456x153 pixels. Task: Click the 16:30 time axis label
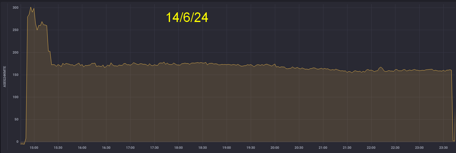point(106,148)
